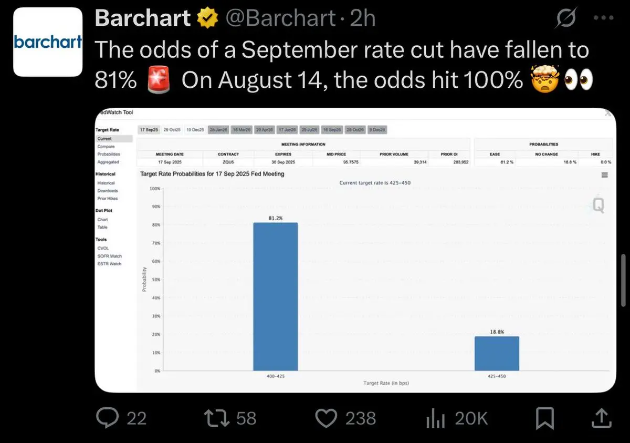Screen dimensions: 630x443
Task: Select the 10 Dec25 meeting tab
Action: (x=195, y=130)
